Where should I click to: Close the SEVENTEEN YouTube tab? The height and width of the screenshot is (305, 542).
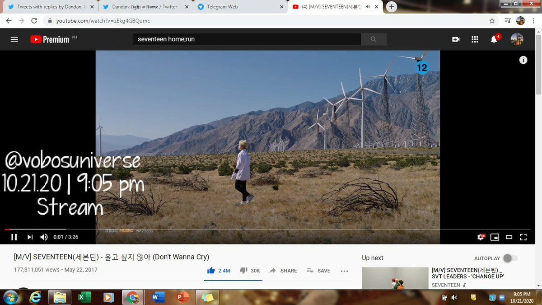pos(375,7)
